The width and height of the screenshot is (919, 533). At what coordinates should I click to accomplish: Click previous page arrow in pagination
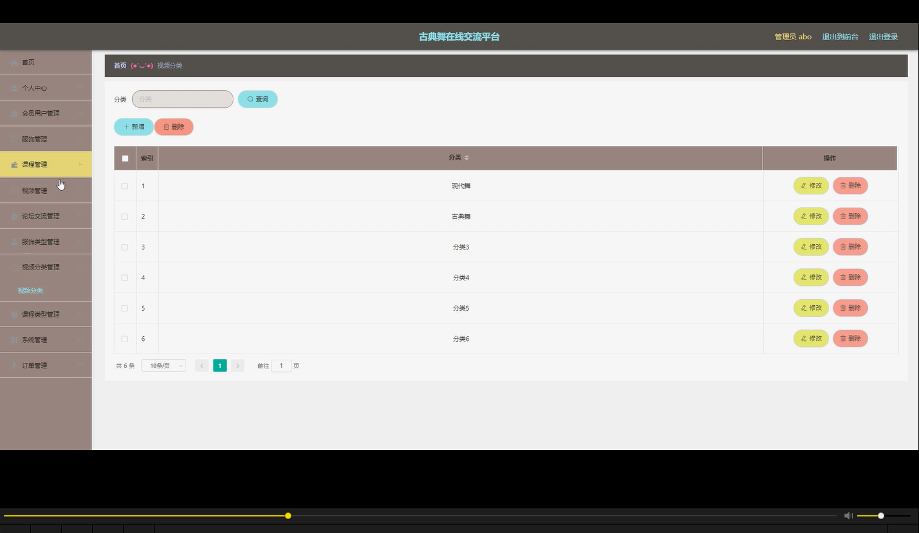[202, 366]
